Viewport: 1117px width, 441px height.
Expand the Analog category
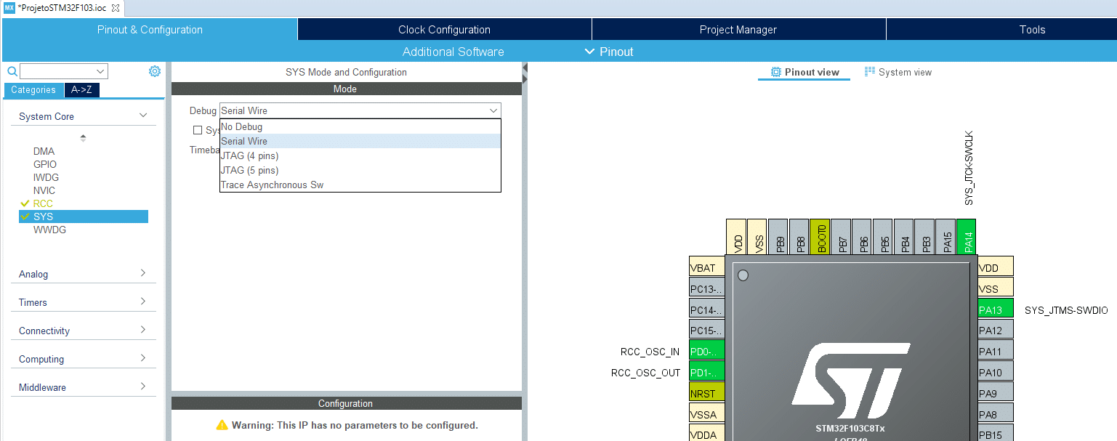(x=143, y=273)
